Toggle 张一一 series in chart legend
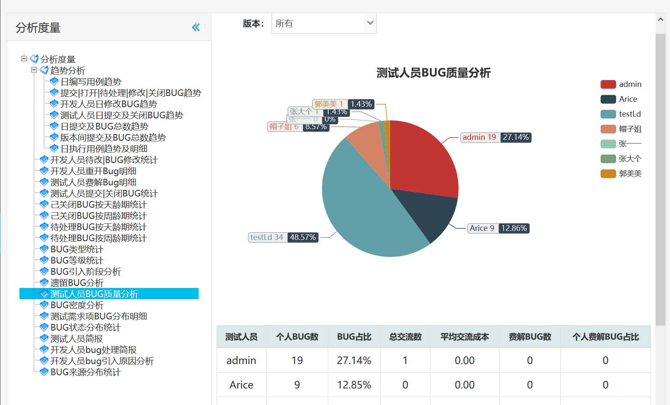 621,144
